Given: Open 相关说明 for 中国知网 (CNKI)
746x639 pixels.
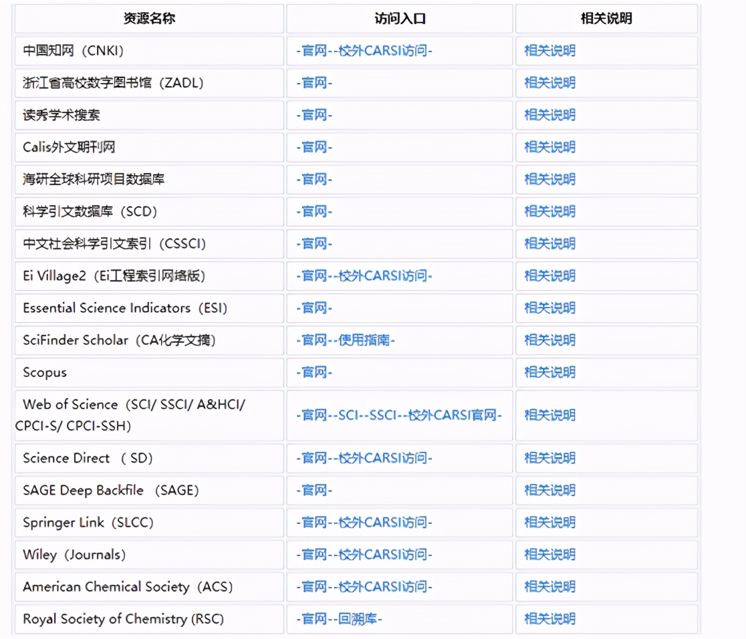Looking at the screenshot, I should [x=550, y=50].
